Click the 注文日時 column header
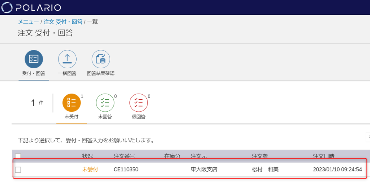This screenshot has width=370, height=189. [x=324, y=156]
